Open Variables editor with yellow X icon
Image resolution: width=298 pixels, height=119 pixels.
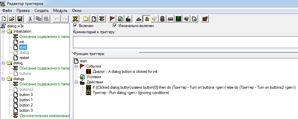(x=76, y=19)
